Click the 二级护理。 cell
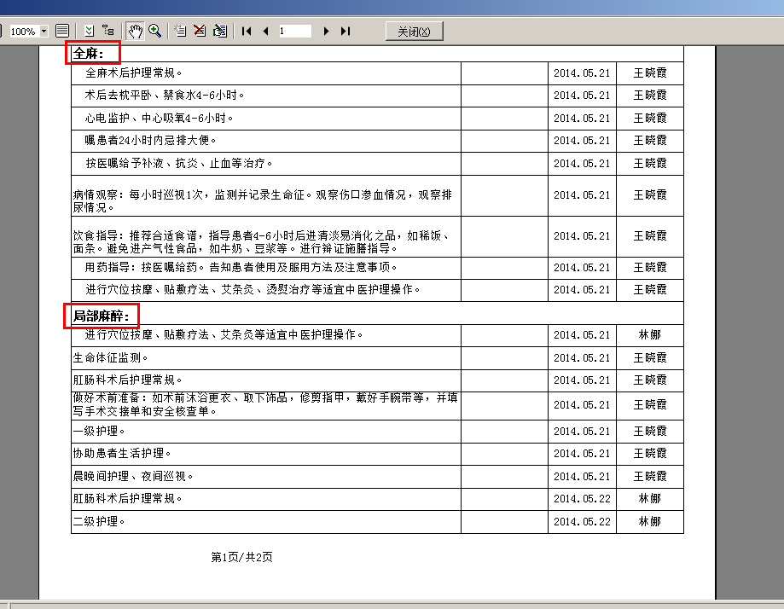The image size is (784, 609). 266,522
